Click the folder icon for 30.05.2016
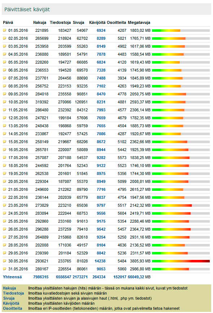This screenshot has width=213, height=313. point(5,261)
